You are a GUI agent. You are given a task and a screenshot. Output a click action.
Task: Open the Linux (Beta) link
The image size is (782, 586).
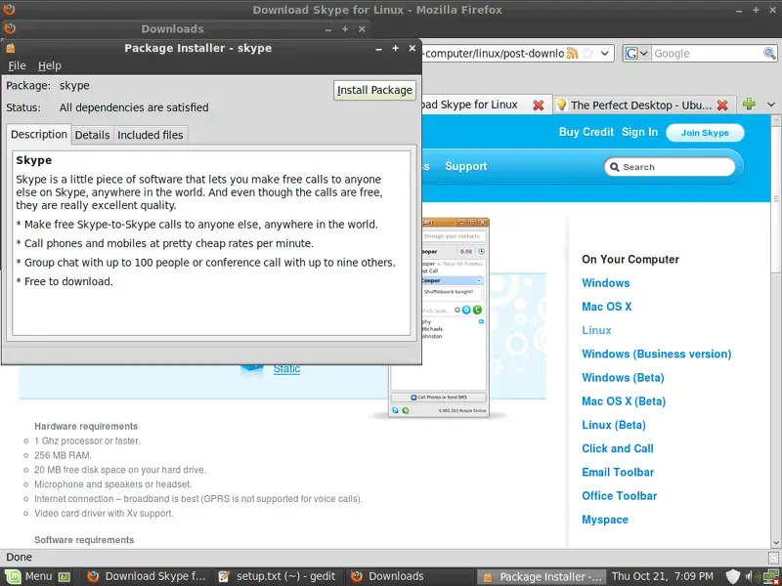click(614, 425)
